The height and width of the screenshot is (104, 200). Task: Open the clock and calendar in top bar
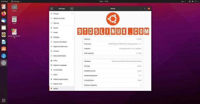(104, 1)
